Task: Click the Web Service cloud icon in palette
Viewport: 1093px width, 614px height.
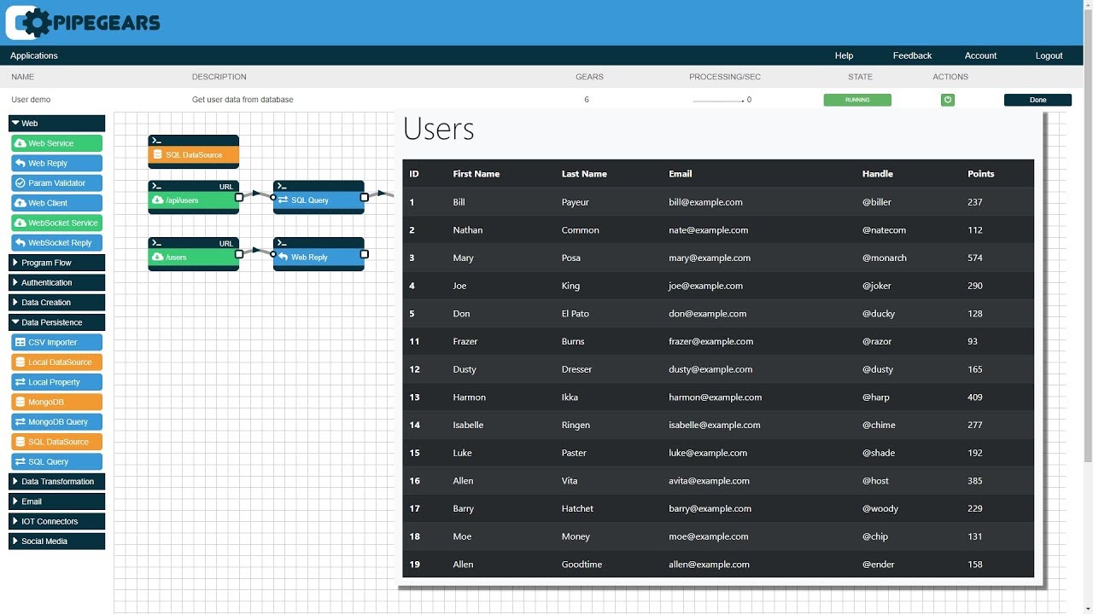Action: 20,143
